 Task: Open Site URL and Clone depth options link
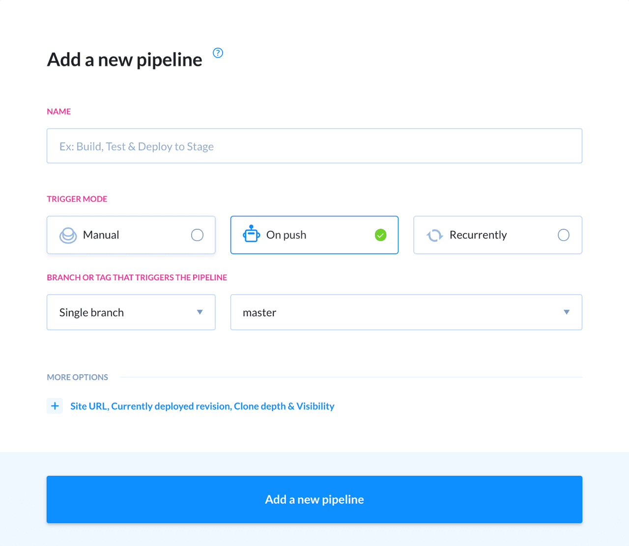(202, 406)
